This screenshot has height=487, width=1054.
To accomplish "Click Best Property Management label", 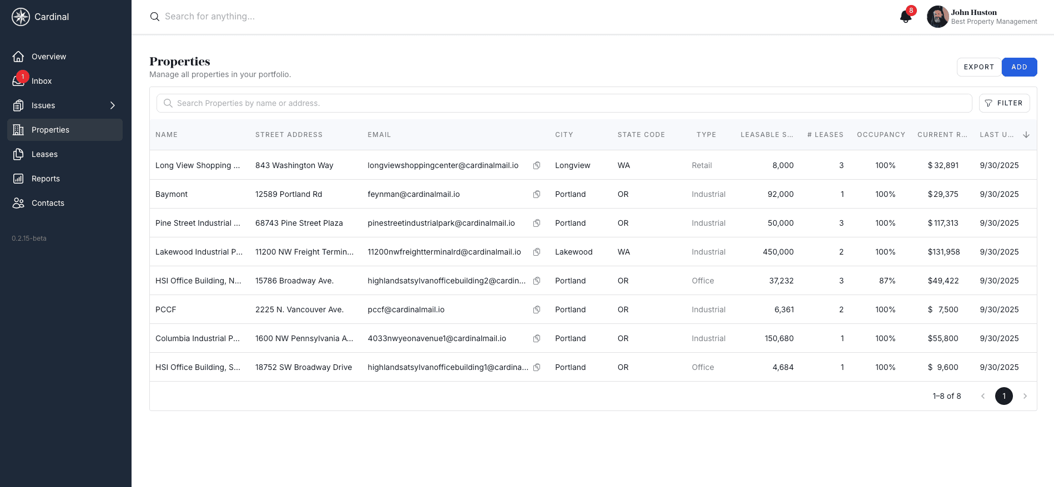I will 994,22.
